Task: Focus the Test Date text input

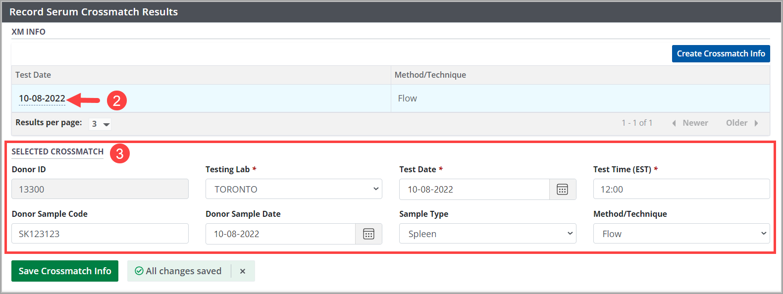Action: (474, 190)
